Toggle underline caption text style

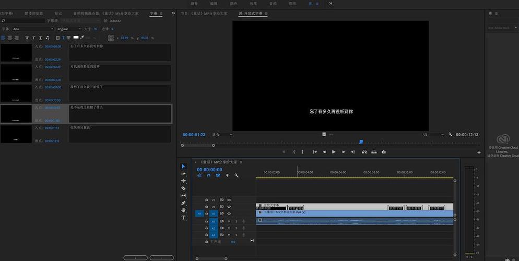(40, 38)
